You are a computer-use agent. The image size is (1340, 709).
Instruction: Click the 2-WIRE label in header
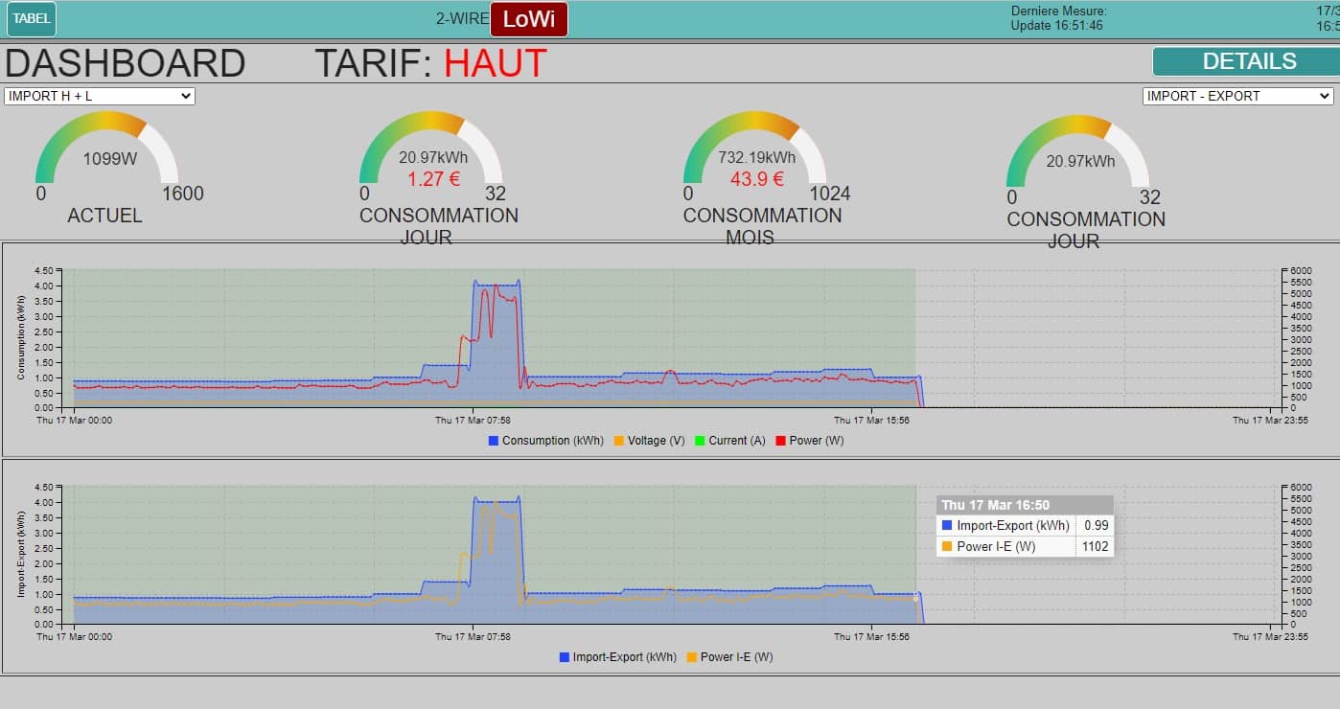(x=462, y=18)
